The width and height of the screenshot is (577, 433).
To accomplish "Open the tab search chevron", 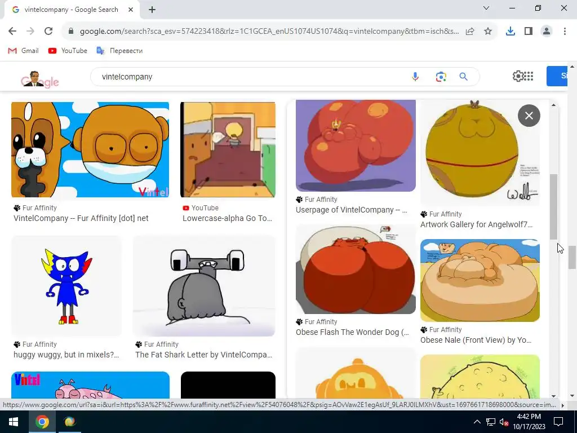I will pyautogui.click(x=486, y=8).
